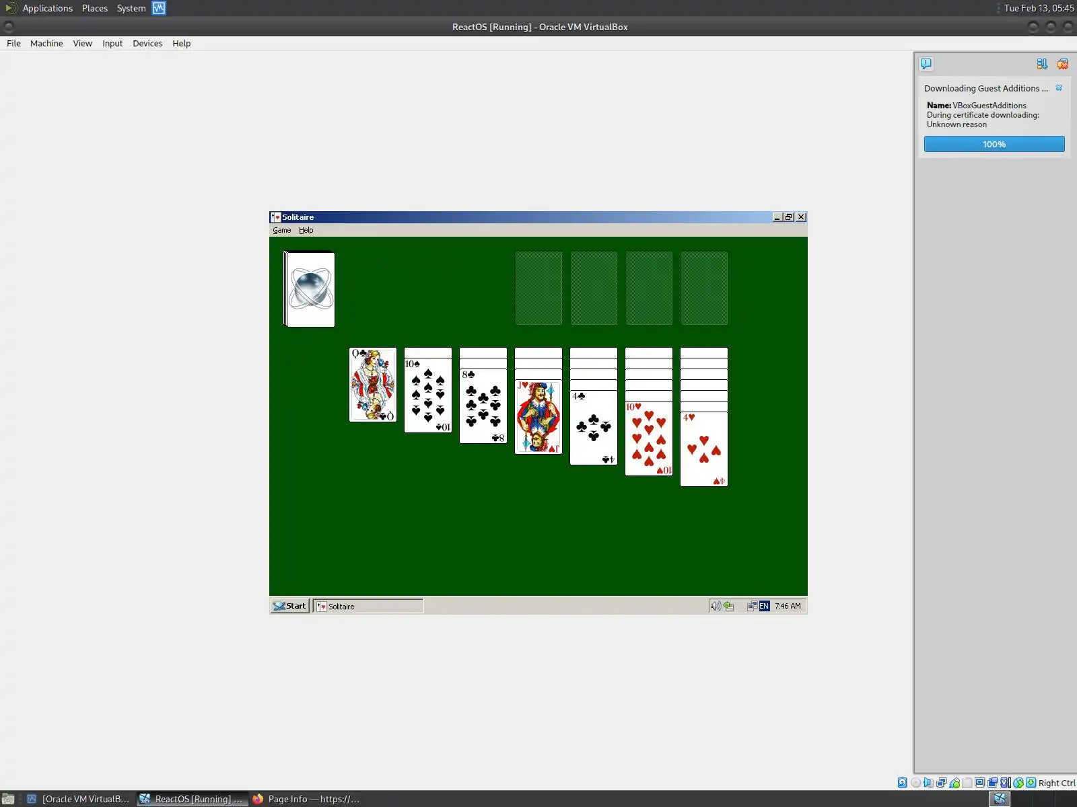Screen dimensions: 1077x807
Task: Dismiss the Downloading Guest Additions notification
Action: tap(1059, 88)
